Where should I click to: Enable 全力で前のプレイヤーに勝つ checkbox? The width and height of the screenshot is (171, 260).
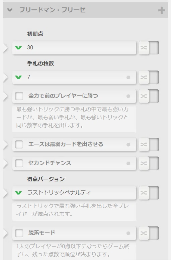19,96
